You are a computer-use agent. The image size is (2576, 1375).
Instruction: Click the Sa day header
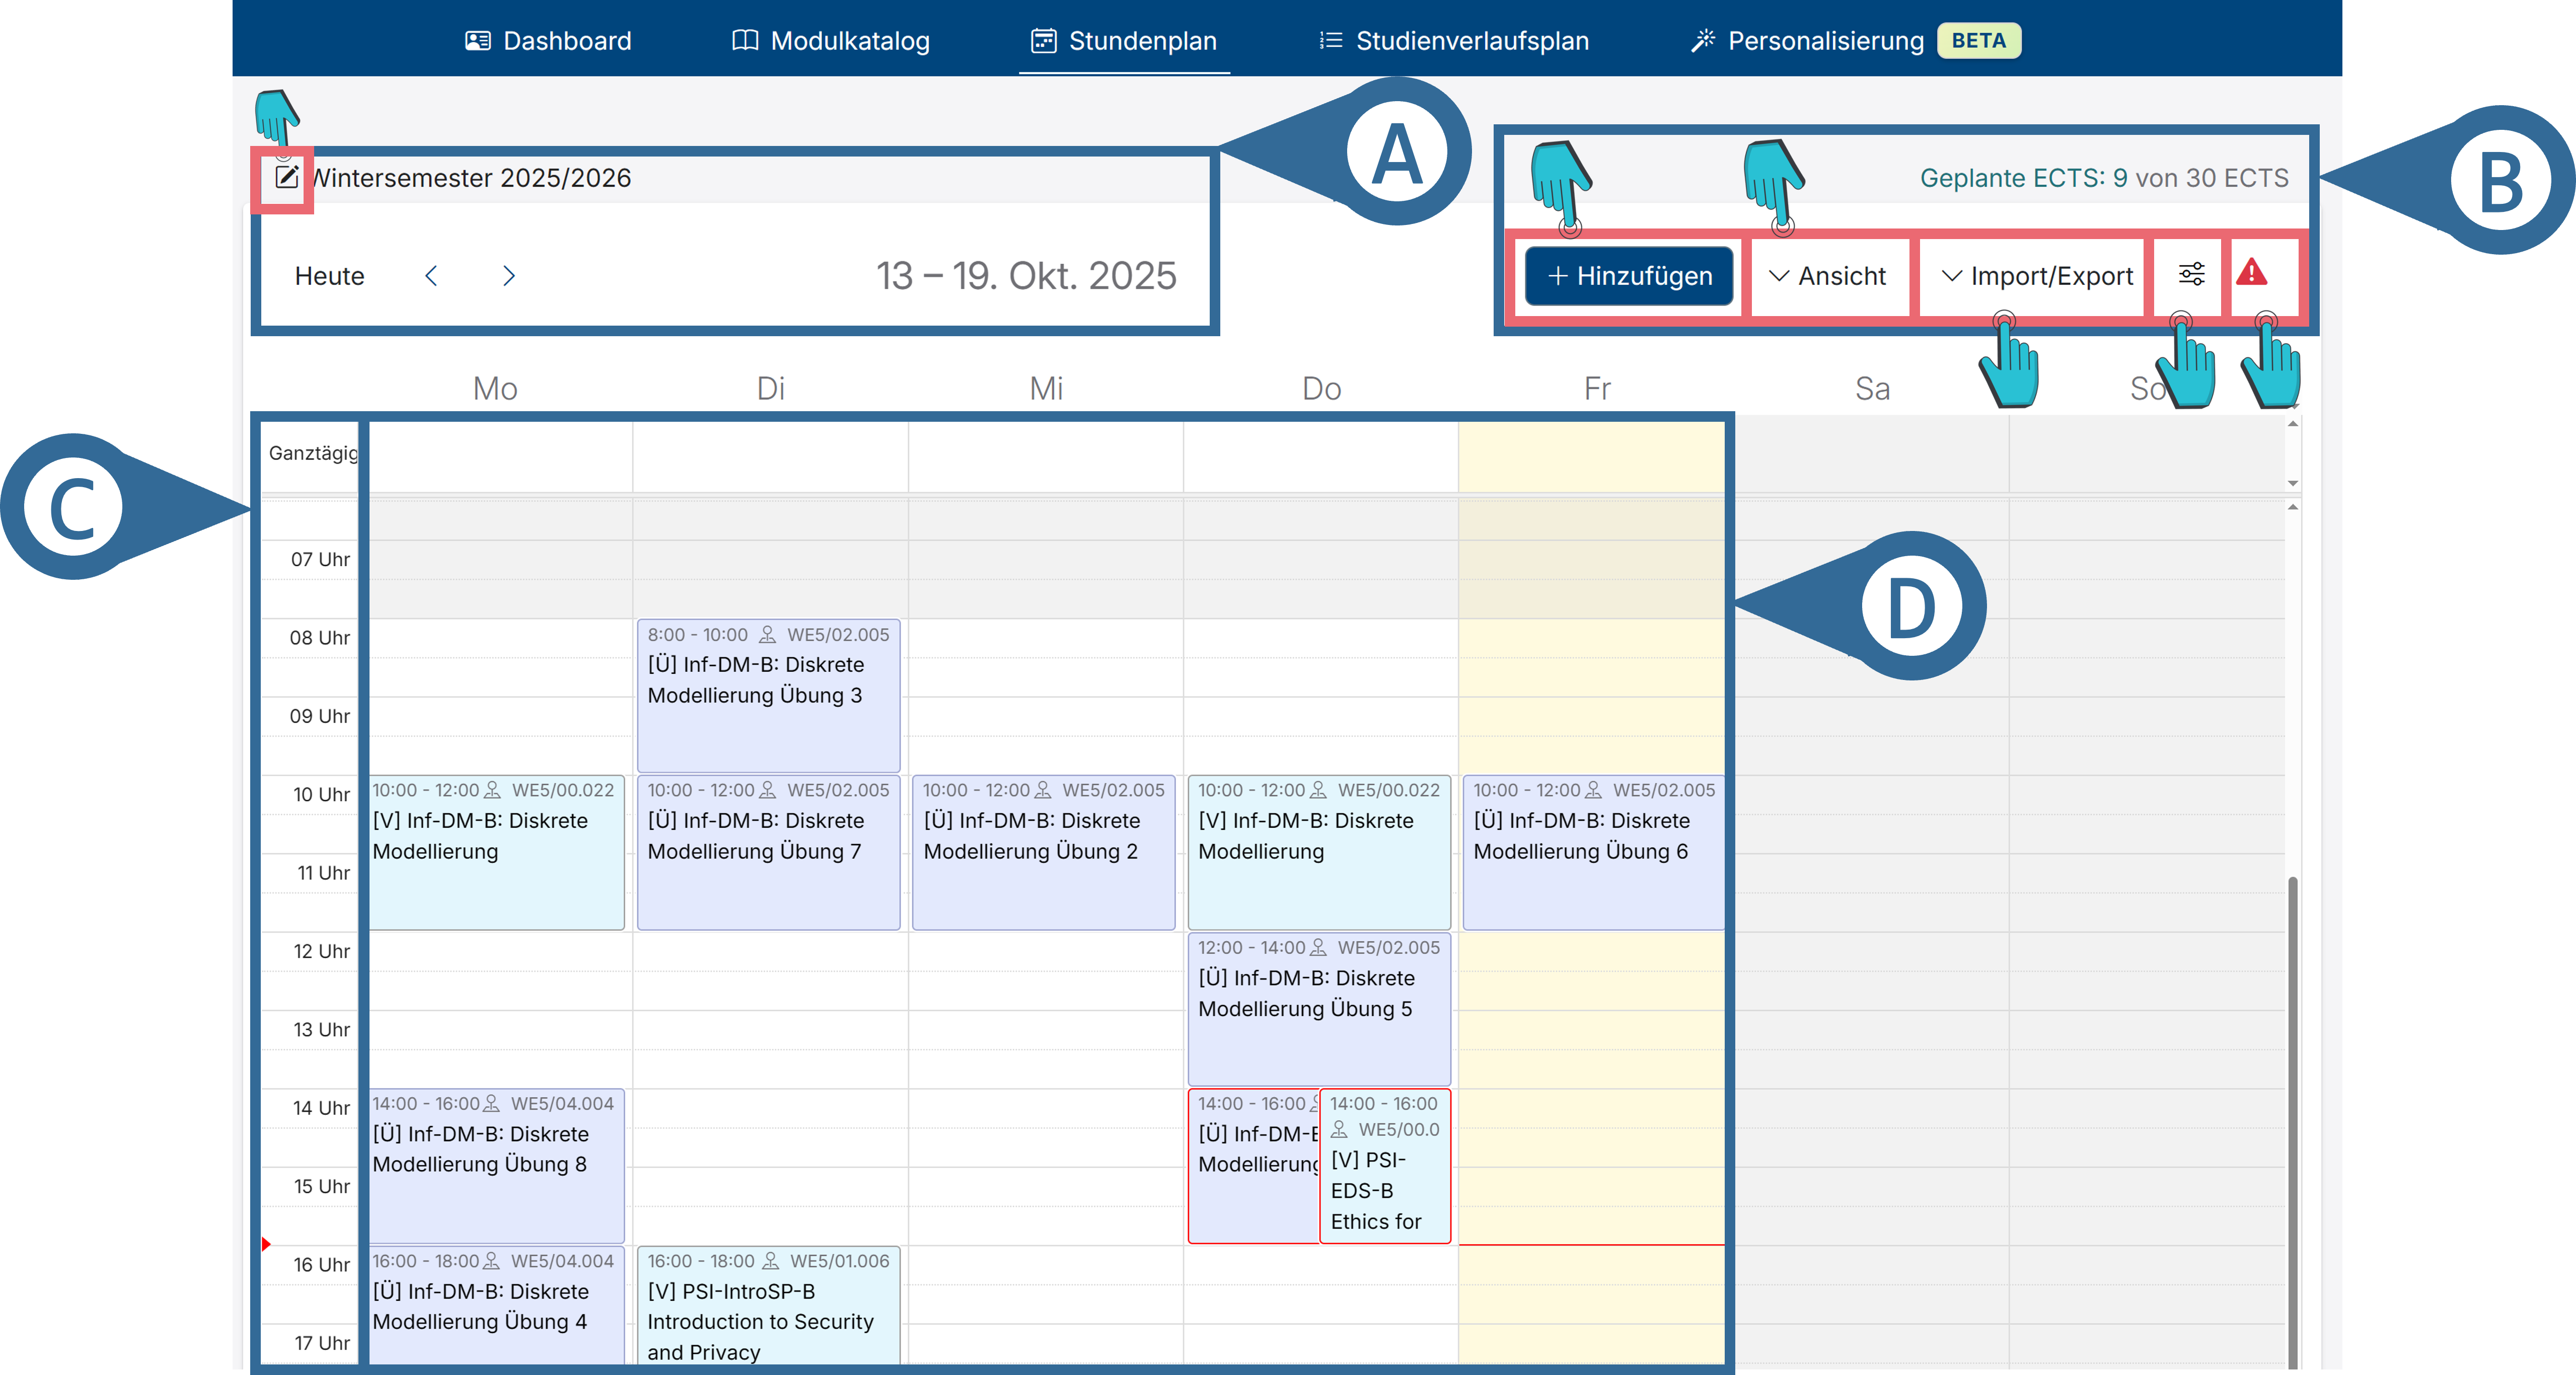point(1872,388)
